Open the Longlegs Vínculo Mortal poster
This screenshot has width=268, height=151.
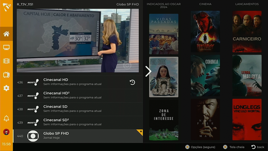(x=247, y=119)
